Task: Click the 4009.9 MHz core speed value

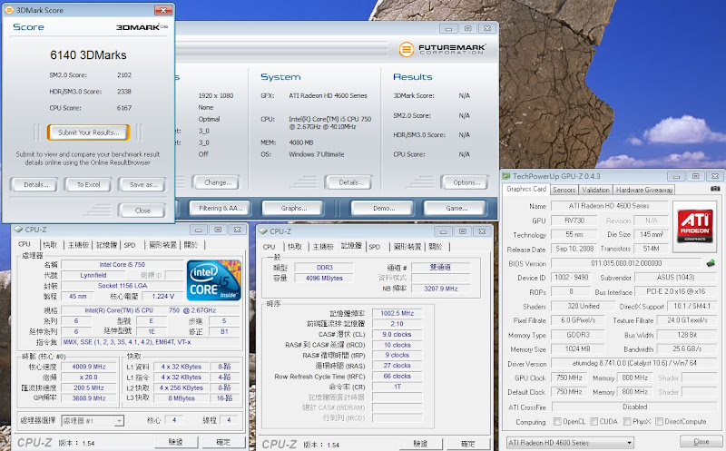Action: (89, 367)
